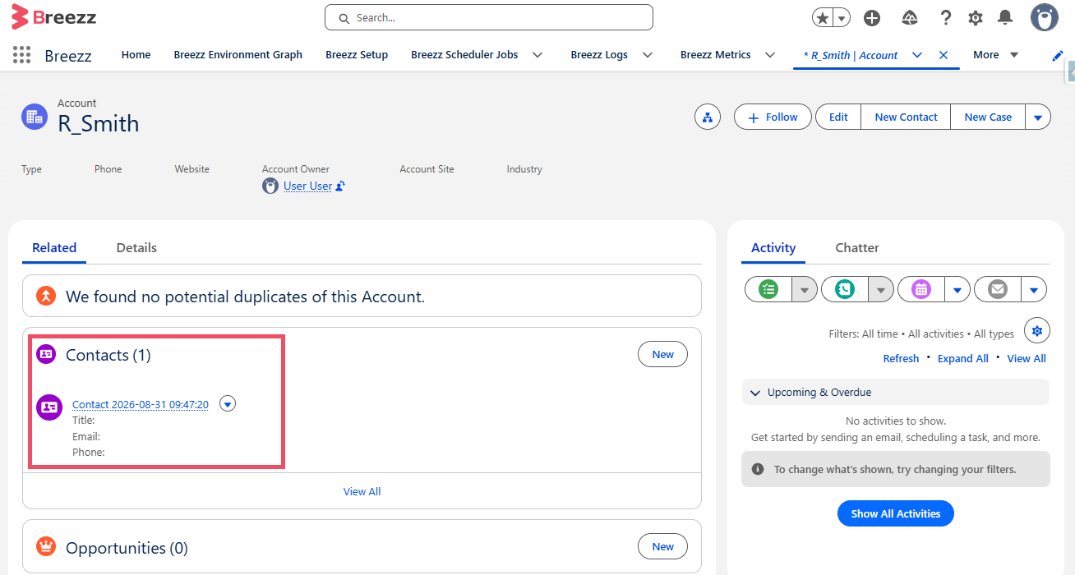1075x575 pixels.
Task: Open Contact 2026-08-31 09:47:20 link
Action: coord(141,404)
